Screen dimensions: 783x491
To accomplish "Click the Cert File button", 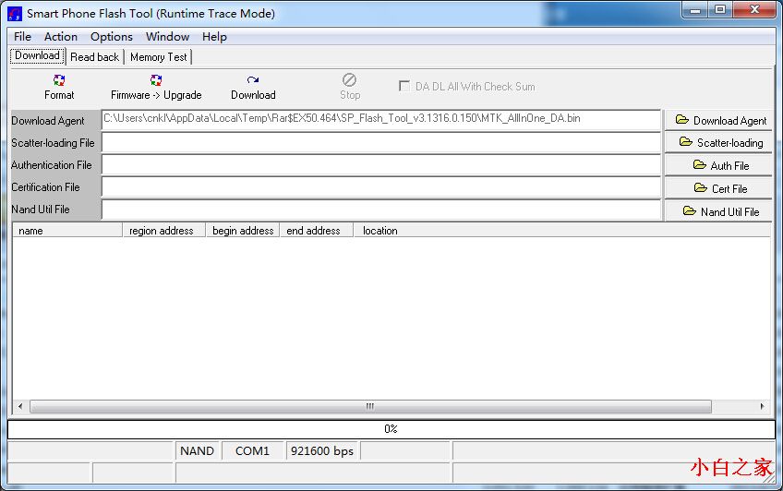I will click(x=719, y=188).
